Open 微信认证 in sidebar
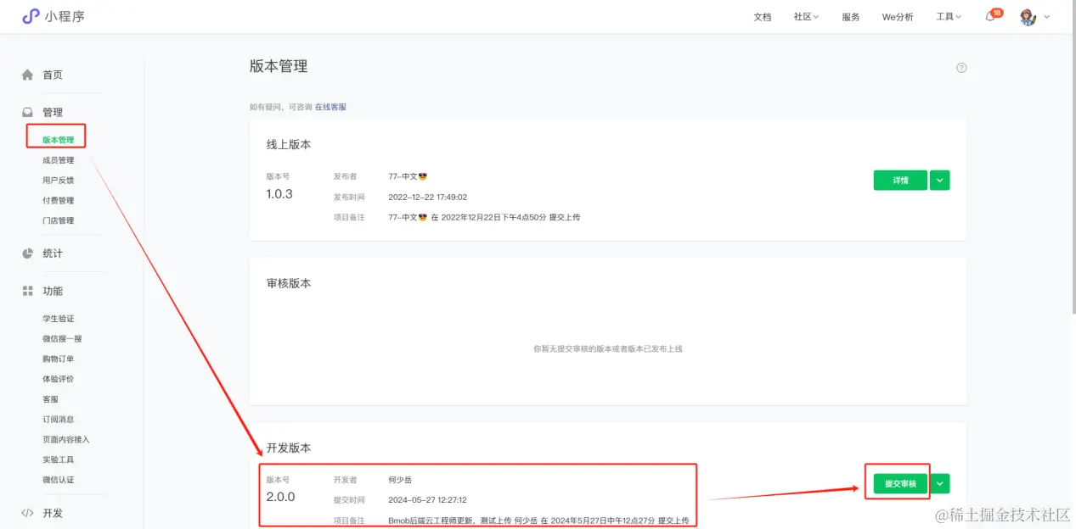Viewport: 1076px width, 529px height. 58,480
